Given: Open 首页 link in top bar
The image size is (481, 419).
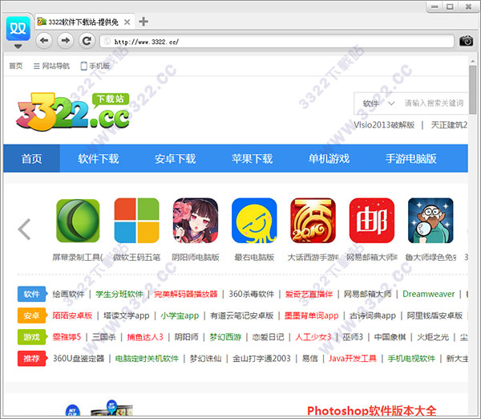Looking at the screenshot, I should 16,66.
